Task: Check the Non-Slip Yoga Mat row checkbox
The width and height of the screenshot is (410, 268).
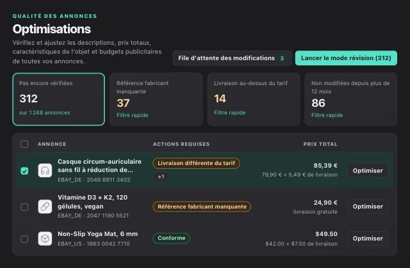Action: tap(24, 239)
